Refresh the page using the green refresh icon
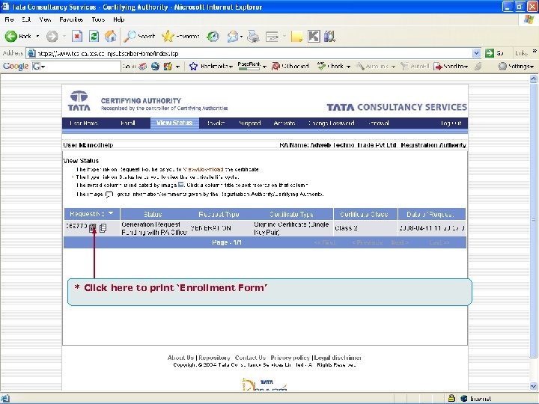Screen dimensions: 539x404 coord(94,36)
